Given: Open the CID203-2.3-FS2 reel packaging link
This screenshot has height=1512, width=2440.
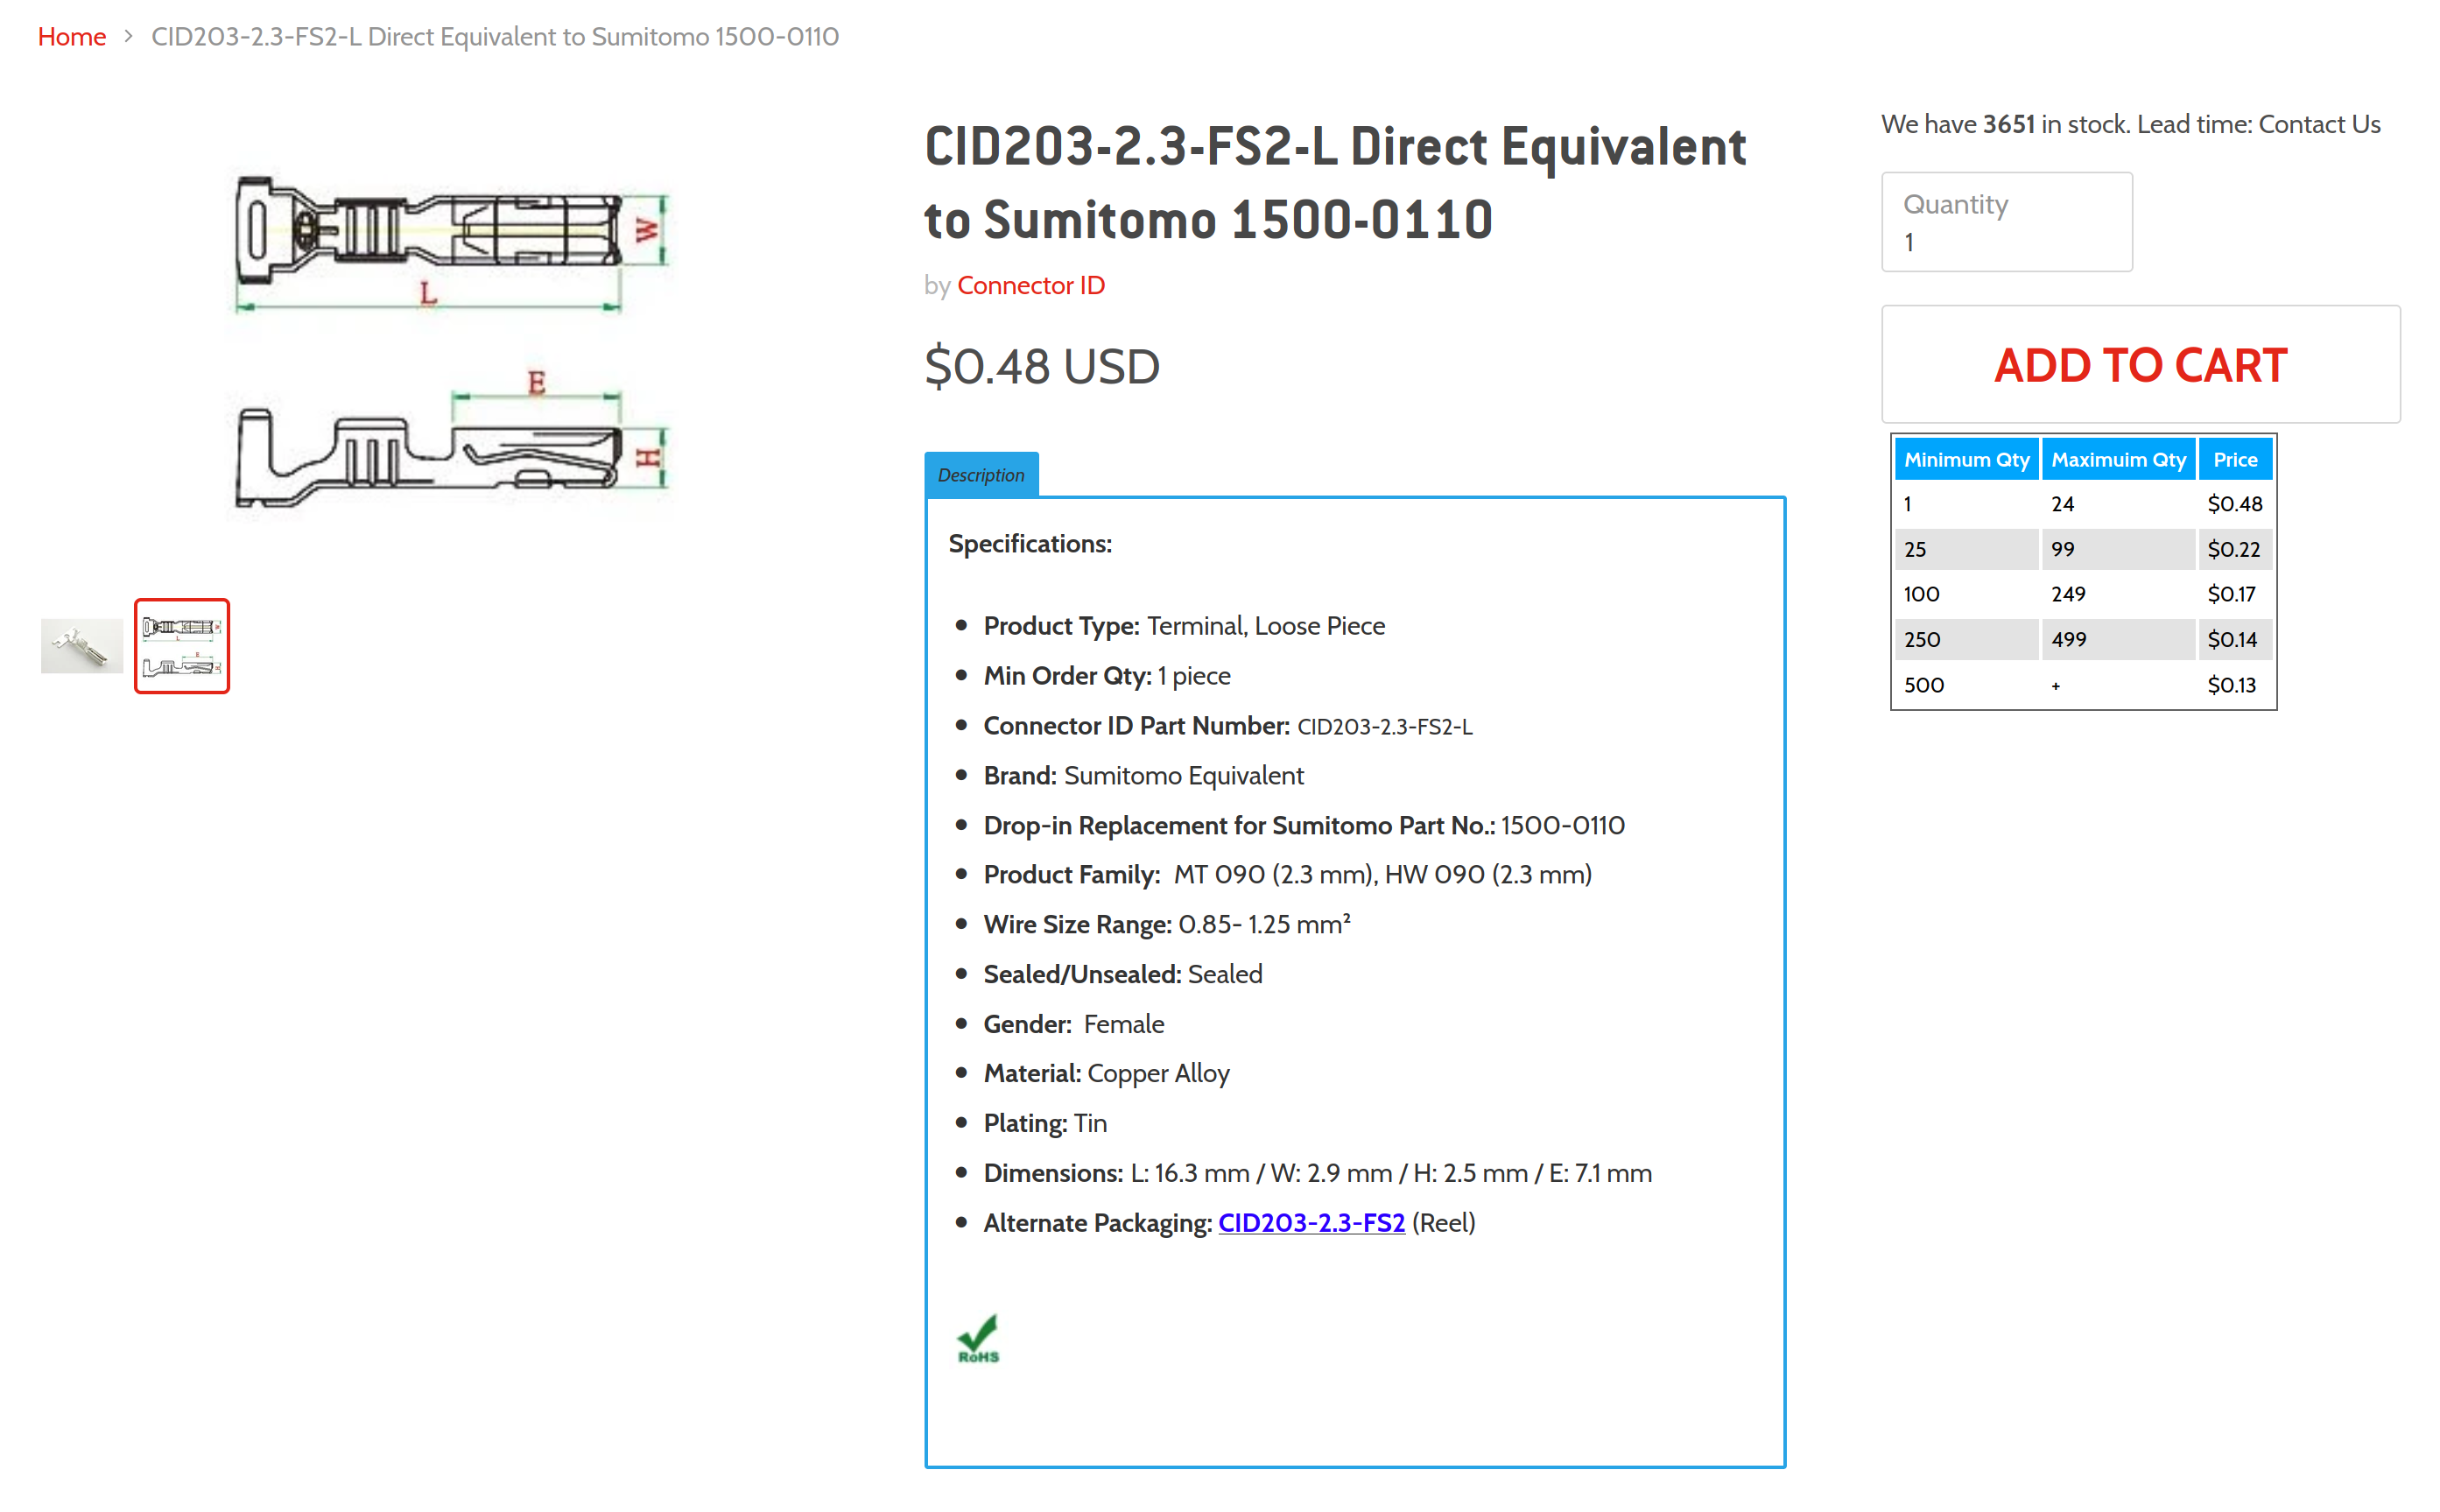Looking at the screenshot, I should click(x=1311, y=1222).
